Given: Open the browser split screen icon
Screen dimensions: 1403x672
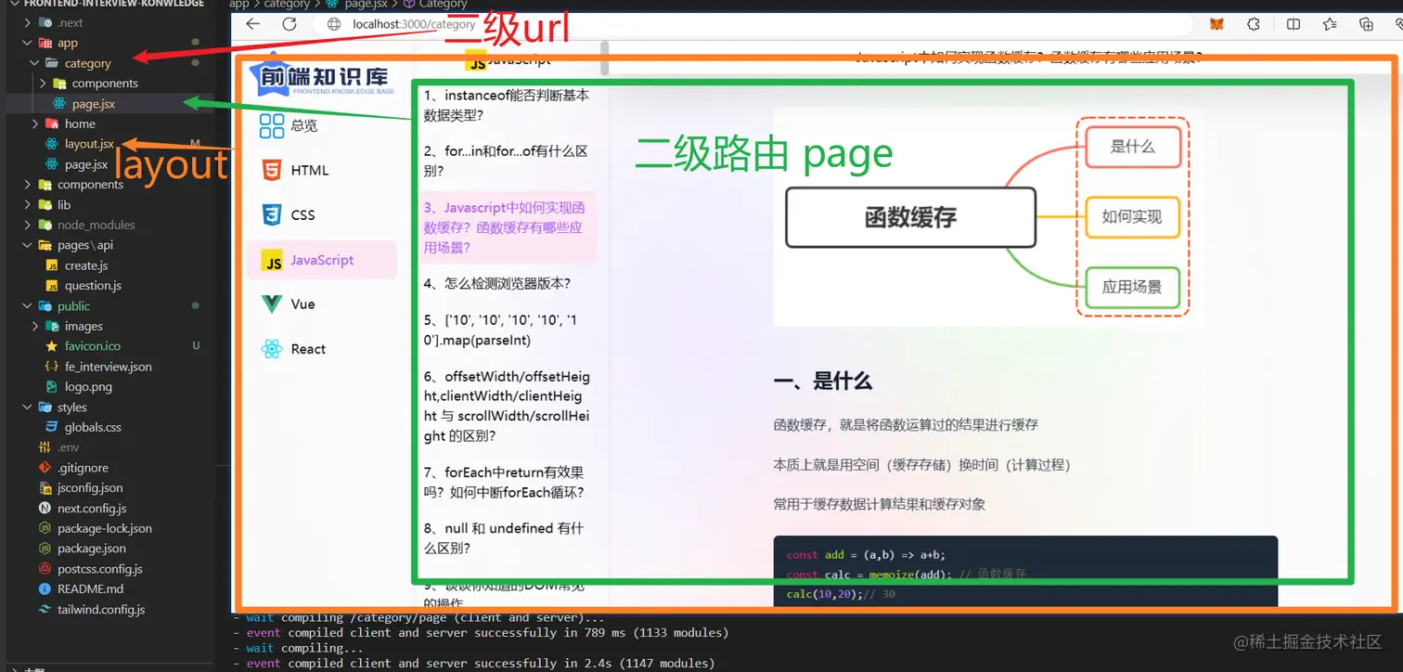Looking at the screenshot, I should pyautogui.click(x=1294, y=24).
